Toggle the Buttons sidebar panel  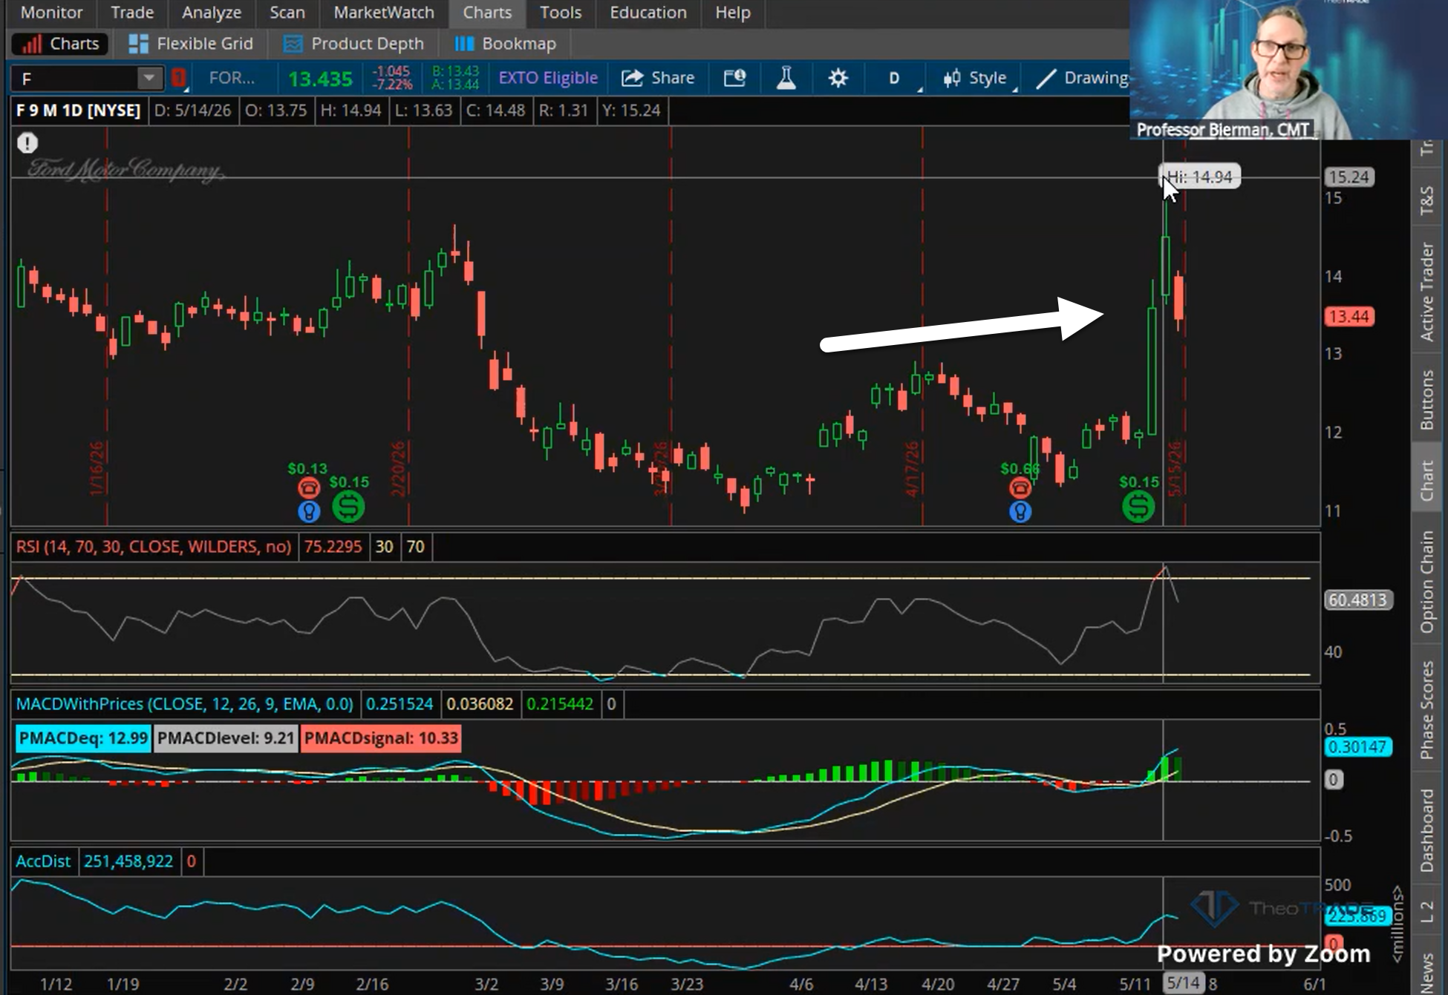[1427, 400]
